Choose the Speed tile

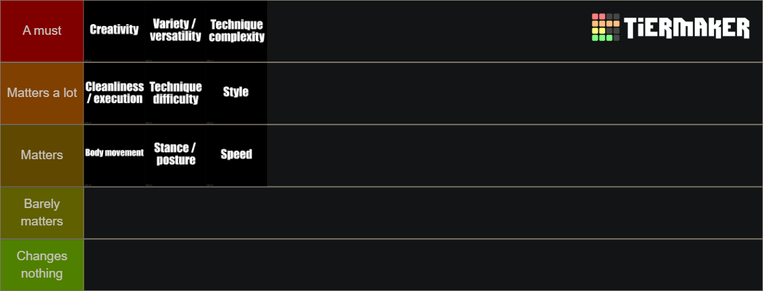coord(236,156)
